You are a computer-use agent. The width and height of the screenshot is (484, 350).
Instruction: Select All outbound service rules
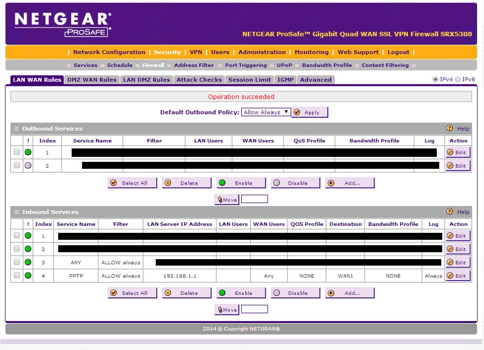point(132,183)
